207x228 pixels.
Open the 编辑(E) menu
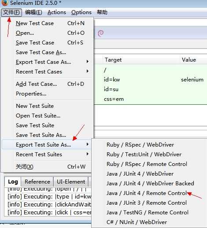(x=33, y=12)
